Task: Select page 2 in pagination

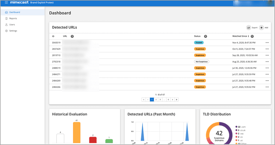Action: (x=156, y=100)
